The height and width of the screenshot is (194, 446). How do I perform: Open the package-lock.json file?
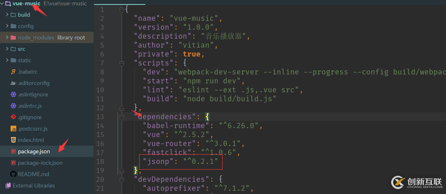click(40, 163)
